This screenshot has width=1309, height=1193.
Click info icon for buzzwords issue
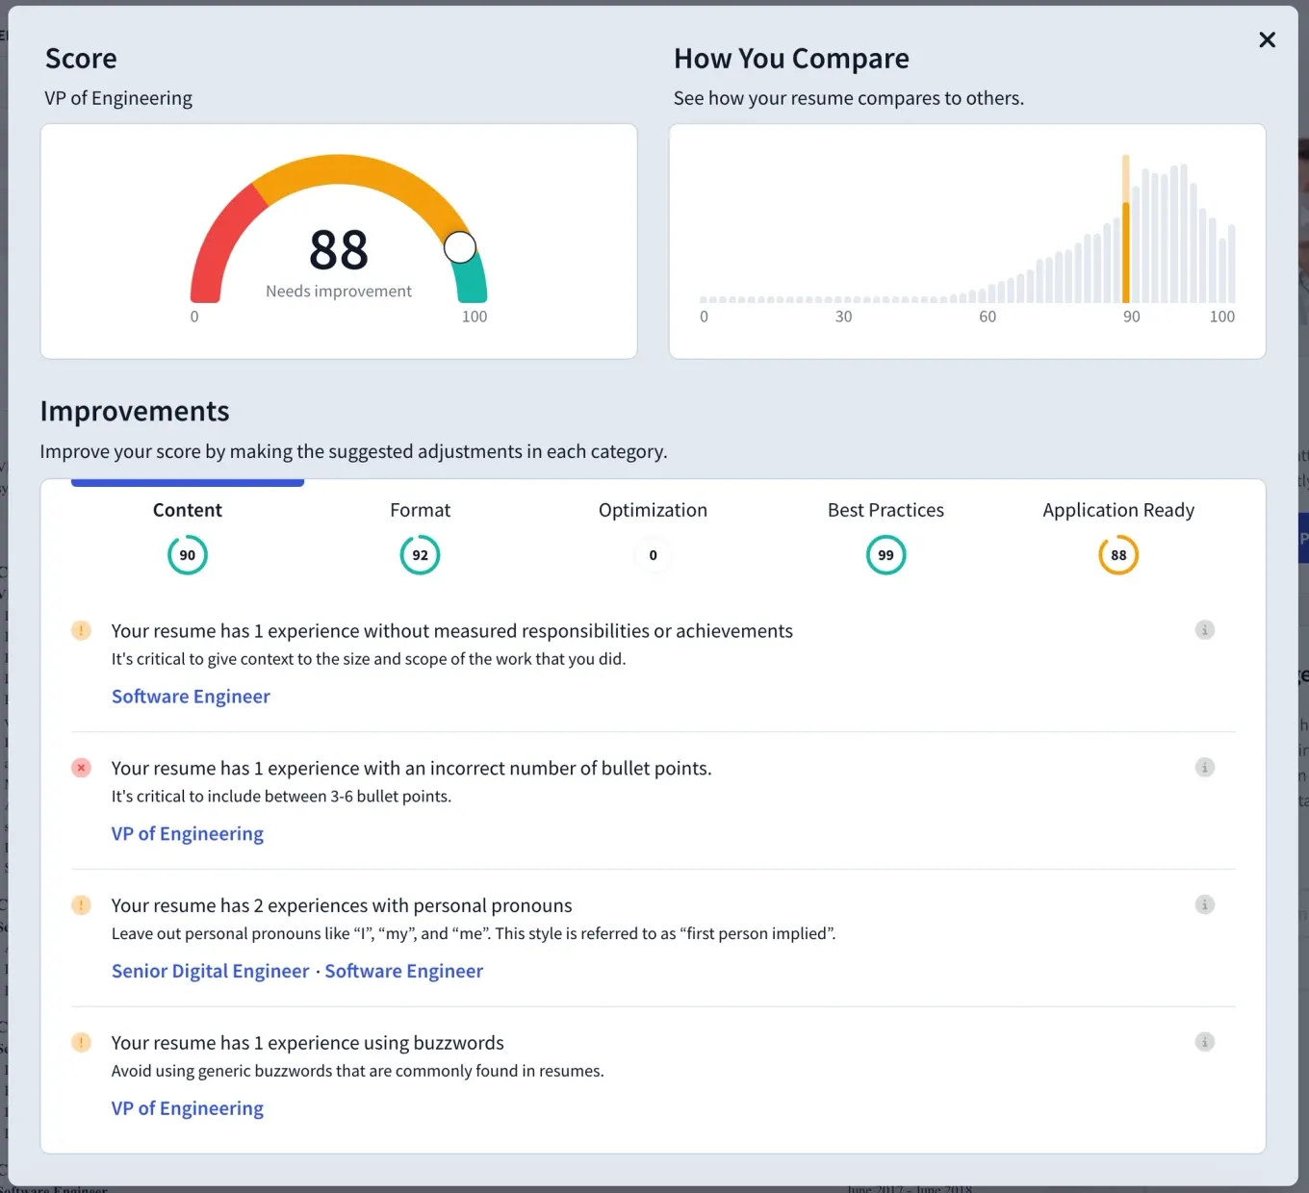click(1204, 1042)
